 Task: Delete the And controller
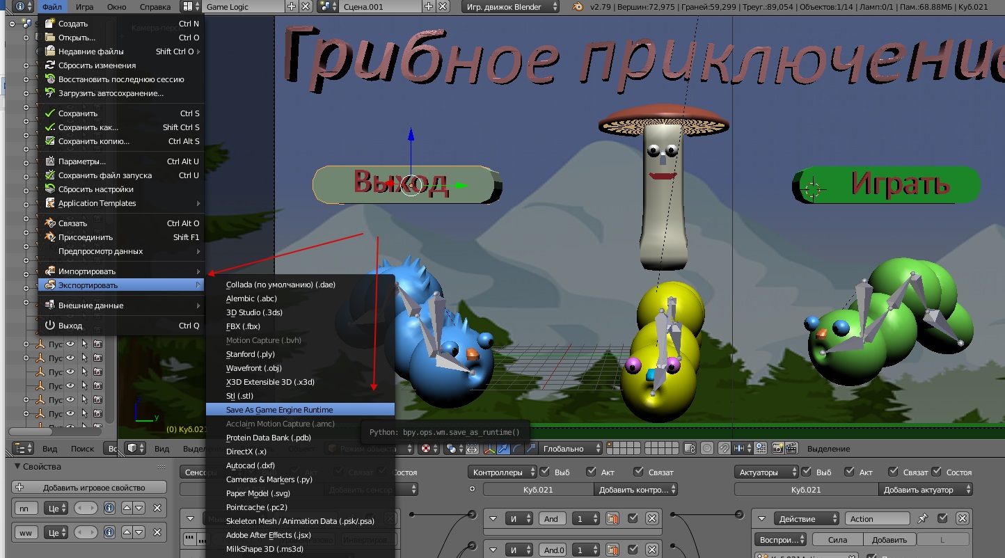pyautogui.click(x=652, y=518)
